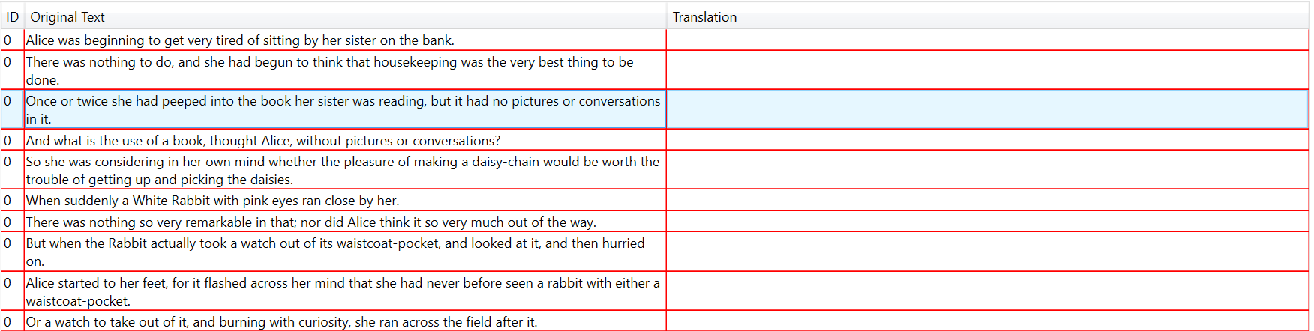
Task: Click the translation field for 'Alice started to her feet' row
Action: tap(987, 291)
